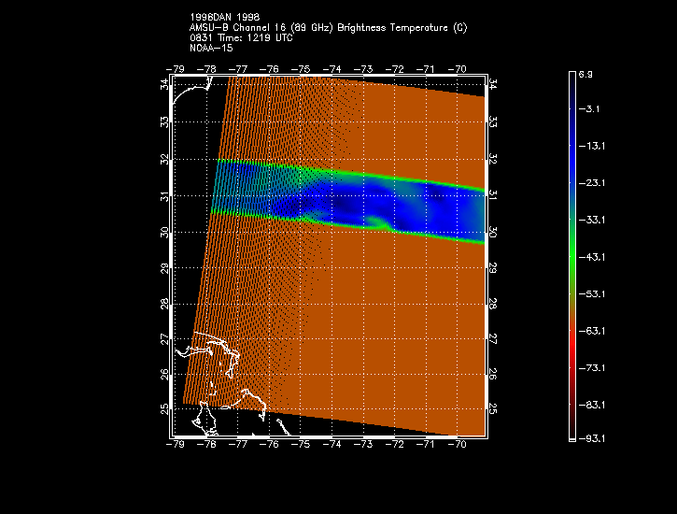
Task: Click the '28' latitude label on right axis
Action: point(493,304)
